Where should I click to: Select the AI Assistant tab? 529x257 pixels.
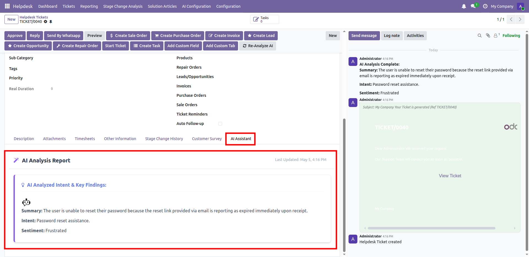pyautogui.click(x=241, y=139)
